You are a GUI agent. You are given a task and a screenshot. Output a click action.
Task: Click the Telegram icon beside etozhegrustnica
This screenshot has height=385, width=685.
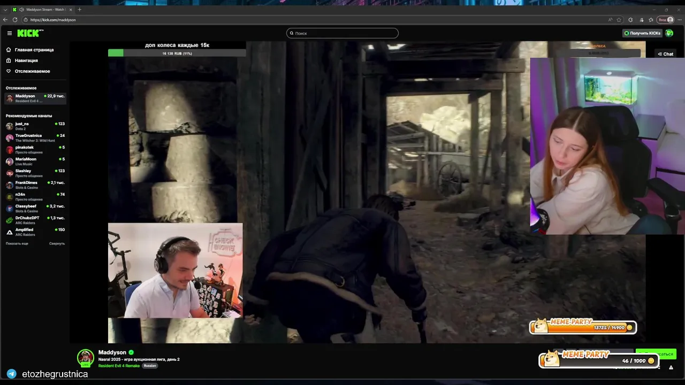pos(11,374)
